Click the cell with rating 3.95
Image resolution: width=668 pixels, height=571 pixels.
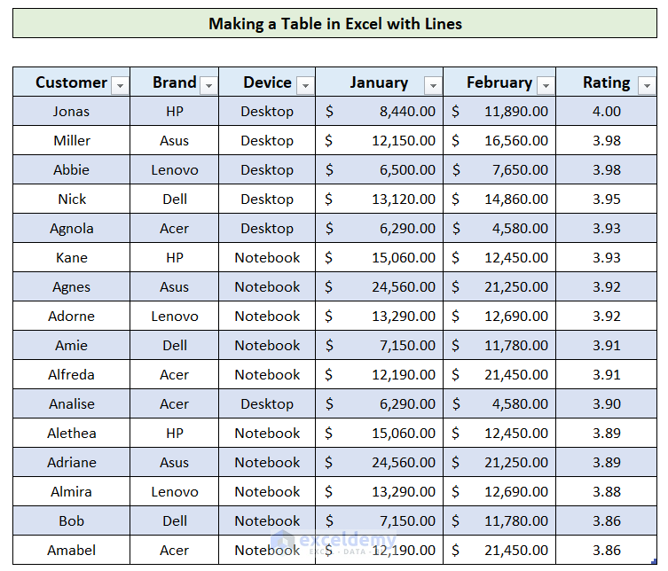[x=606, y=199]
